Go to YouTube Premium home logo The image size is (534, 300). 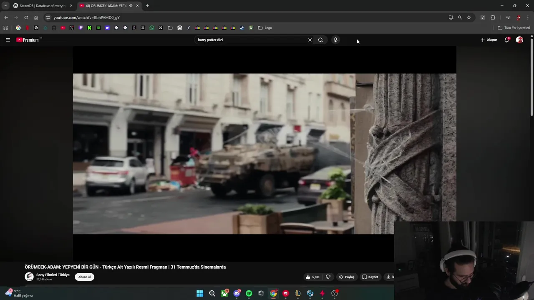(x=28, y=40)
